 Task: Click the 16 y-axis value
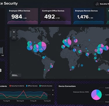point(53,95)
